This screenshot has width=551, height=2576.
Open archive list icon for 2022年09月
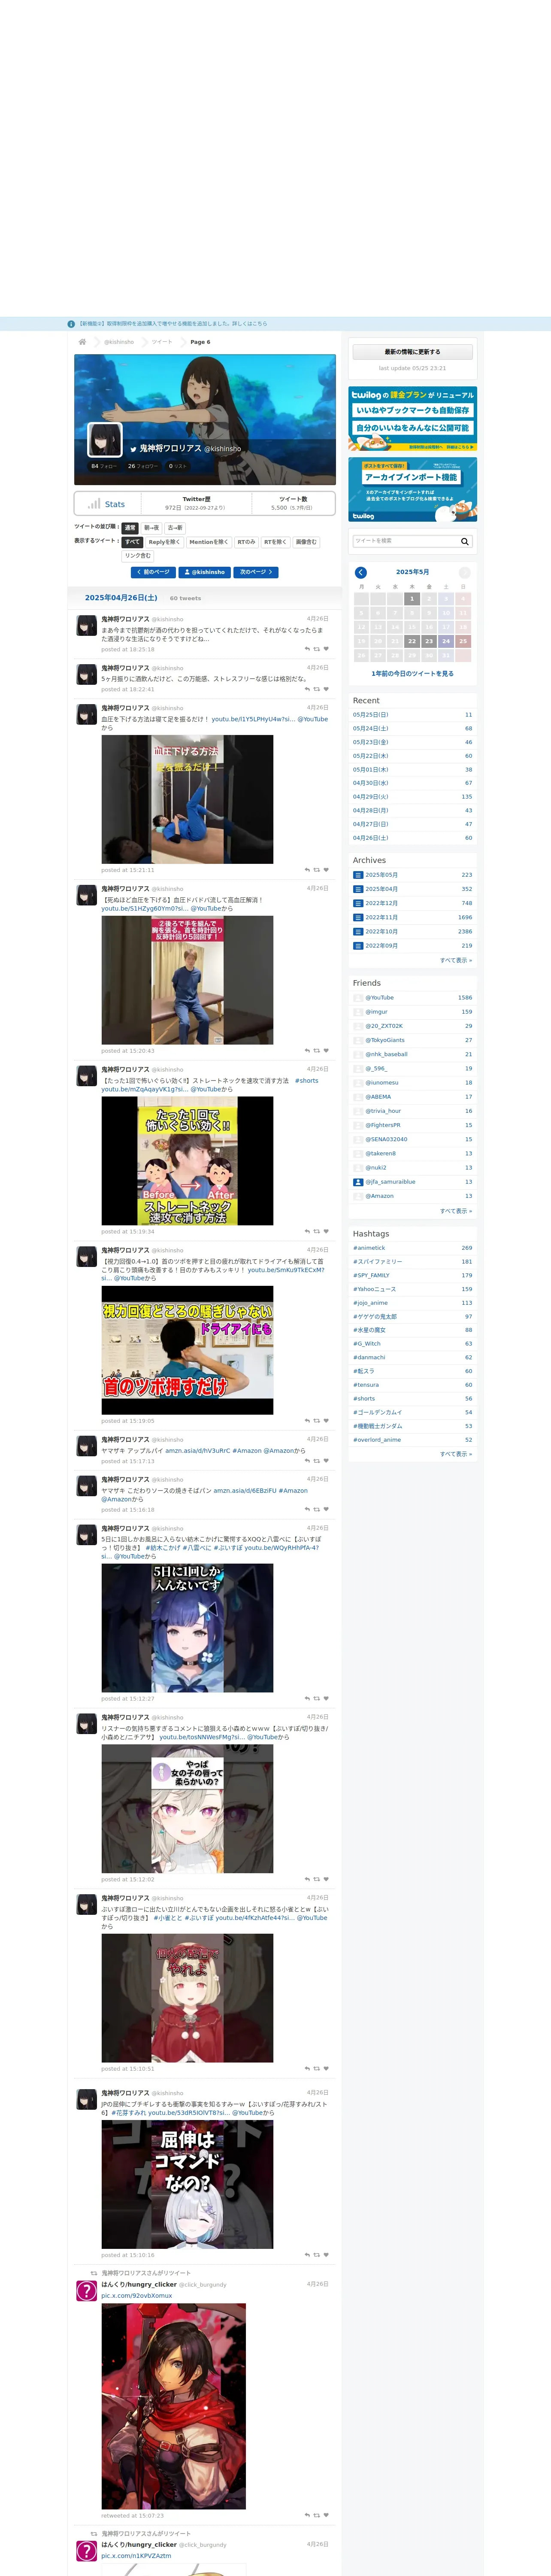[x=358, y=945]
